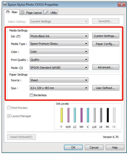Image resolution: width=127 pixels, height=154 pixels.
Task: Click the cyan (C) ink level bar
Action: [88, 115]
